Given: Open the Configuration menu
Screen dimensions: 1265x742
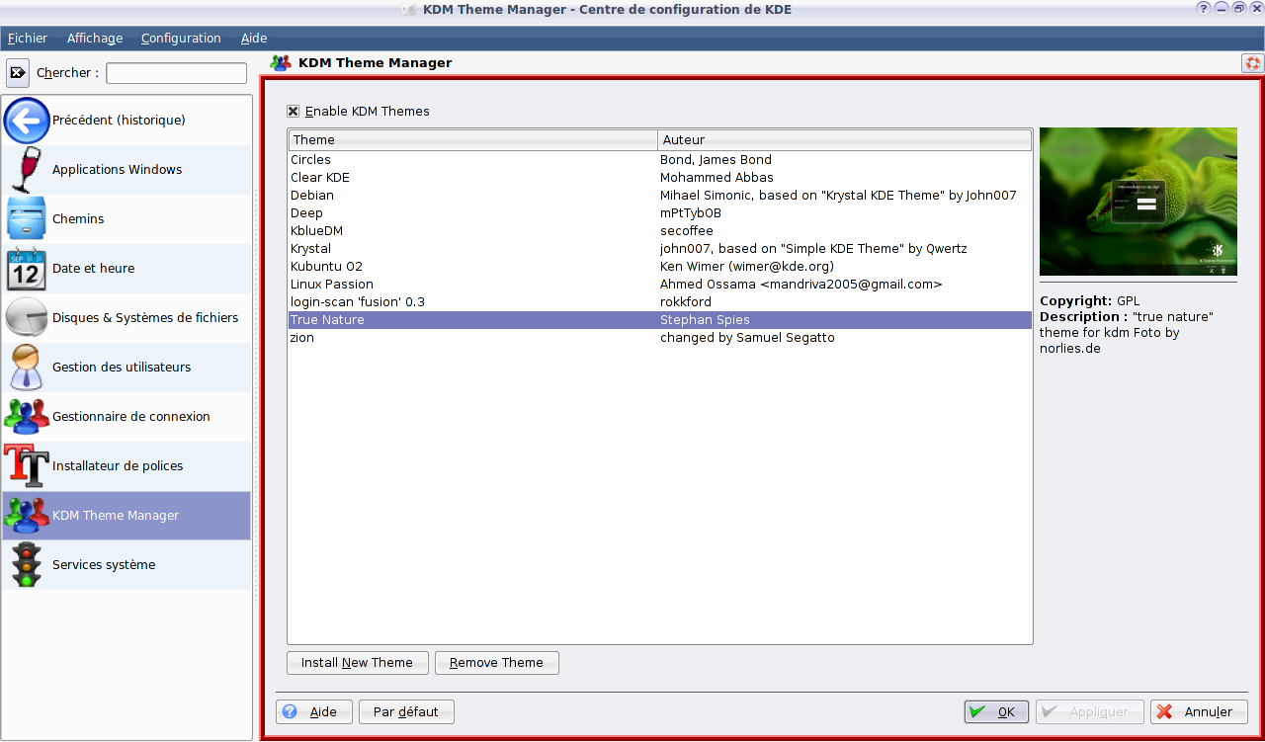Looking at the screenshot, I should click(181, 39).
